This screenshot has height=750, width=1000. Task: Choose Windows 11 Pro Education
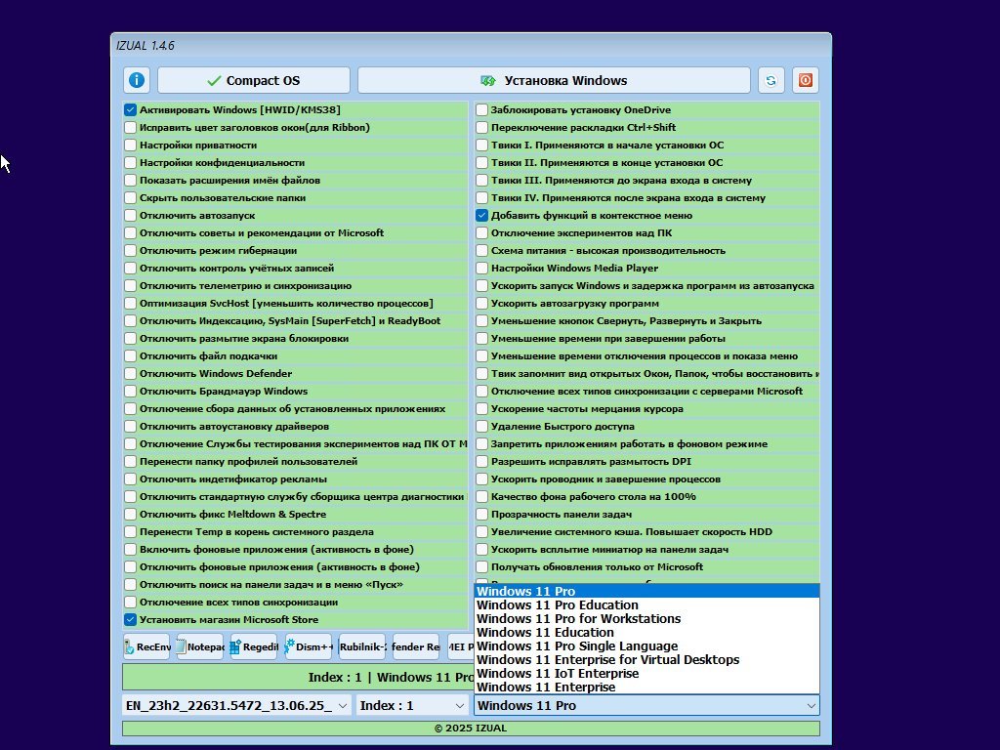pos(646,605)
